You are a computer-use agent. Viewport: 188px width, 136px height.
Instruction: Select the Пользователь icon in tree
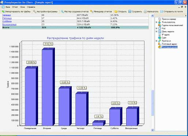click(x=159, y=22)
